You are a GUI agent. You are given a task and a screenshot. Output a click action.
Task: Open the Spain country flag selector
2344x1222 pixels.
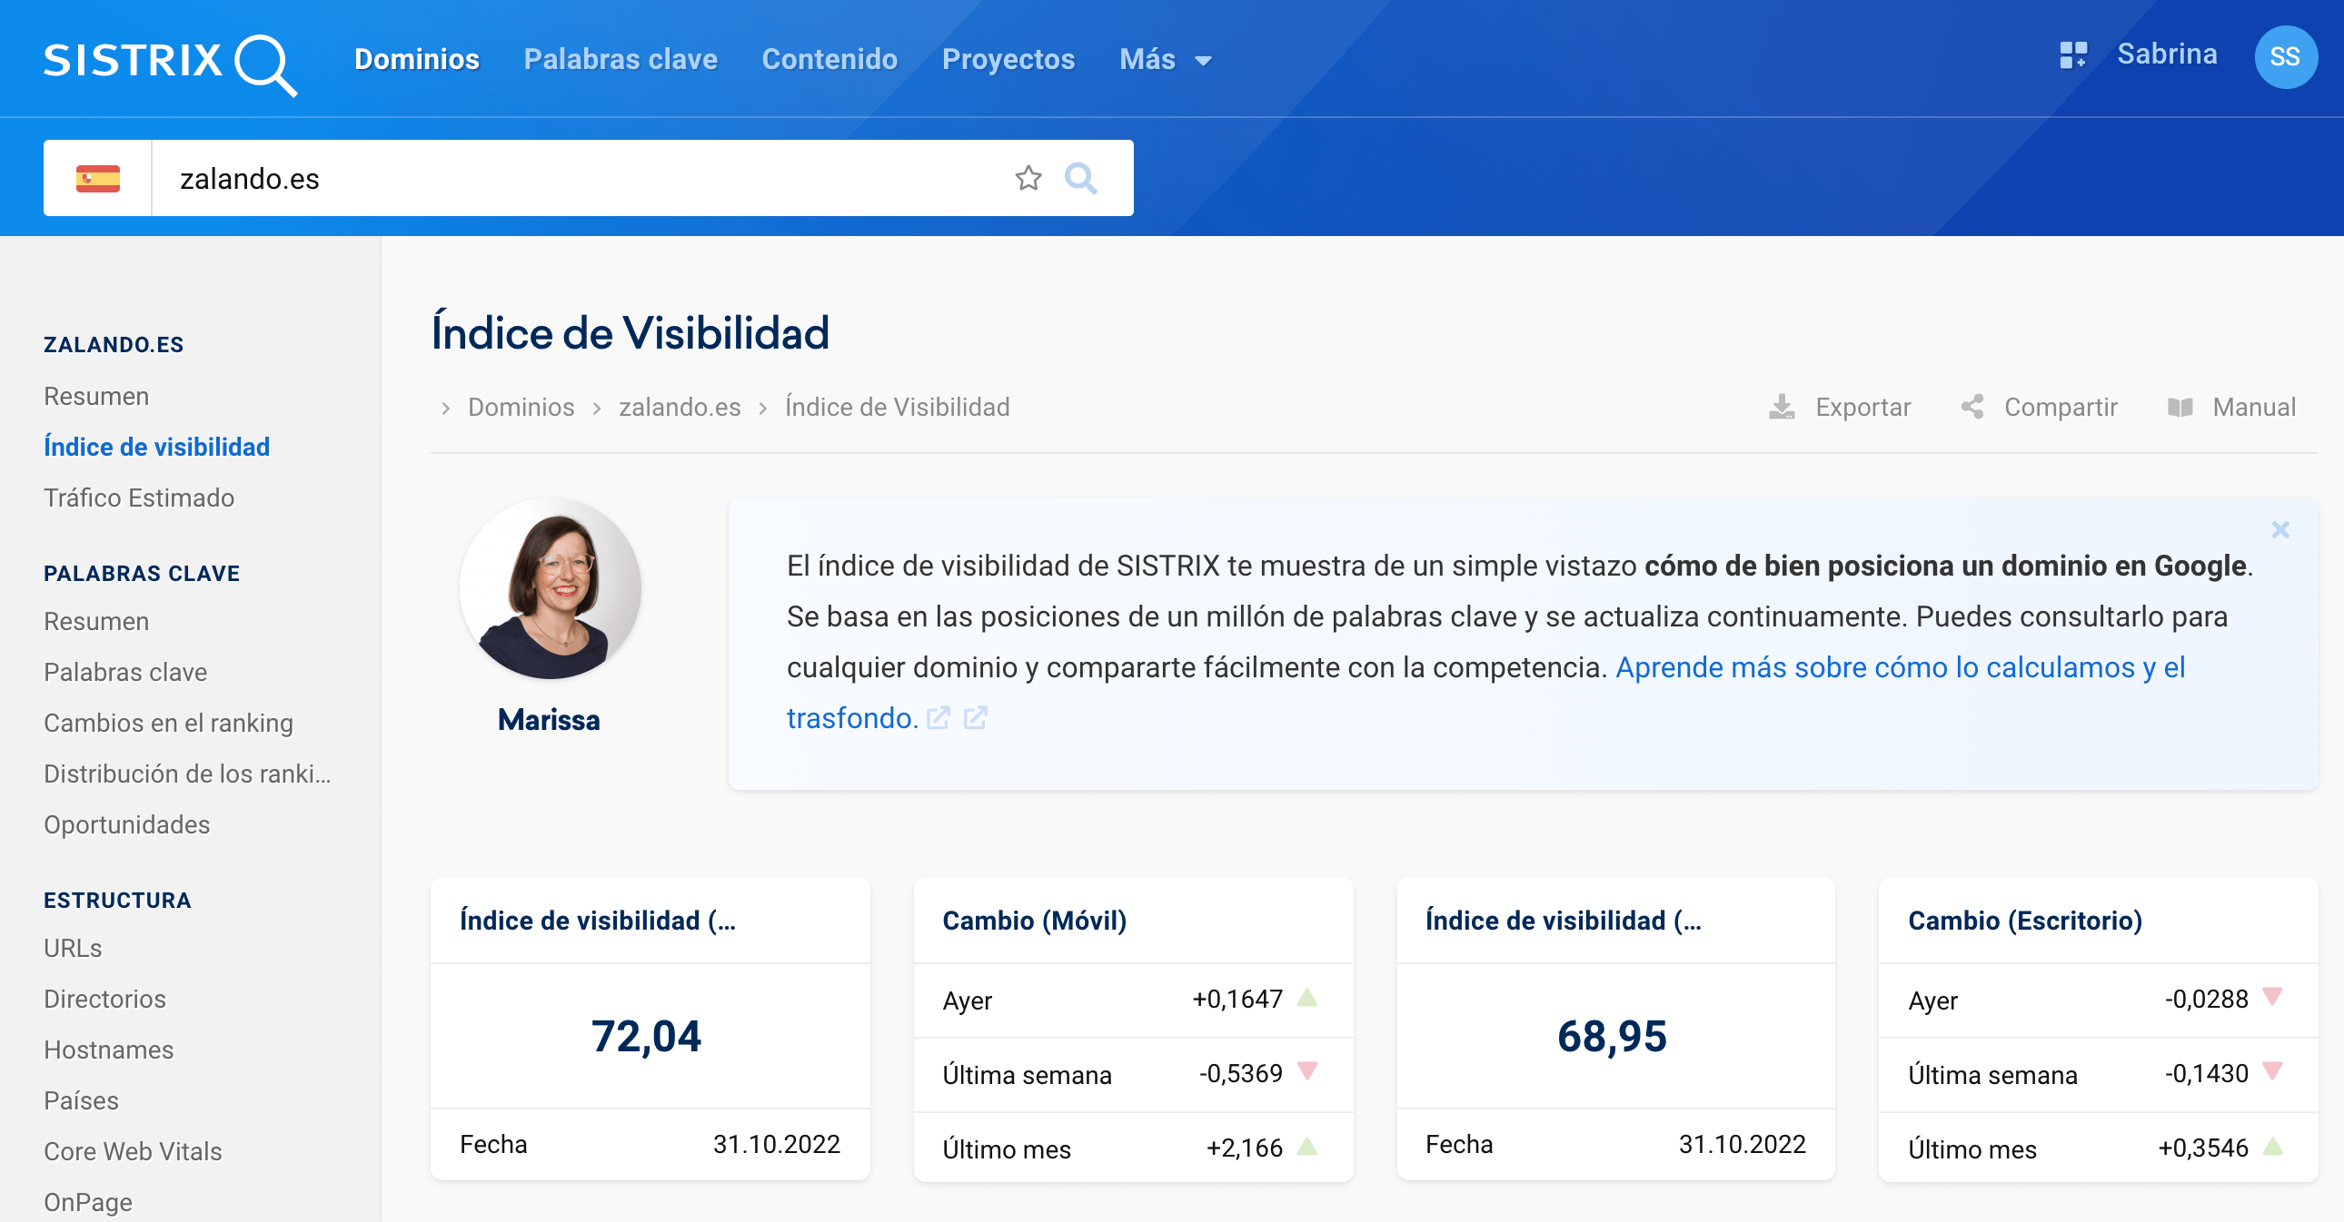click(x=97, y=178)
